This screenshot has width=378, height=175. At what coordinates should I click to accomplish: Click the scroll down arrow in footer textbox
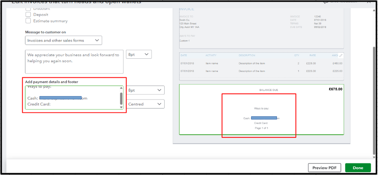pos(121,107)
